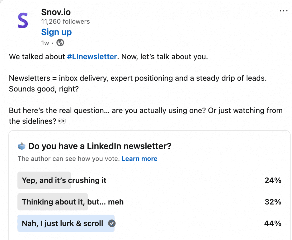Click the ballot box poll icon
The height and width of the screenshot is (240, 292).
[x=22, y=146]
